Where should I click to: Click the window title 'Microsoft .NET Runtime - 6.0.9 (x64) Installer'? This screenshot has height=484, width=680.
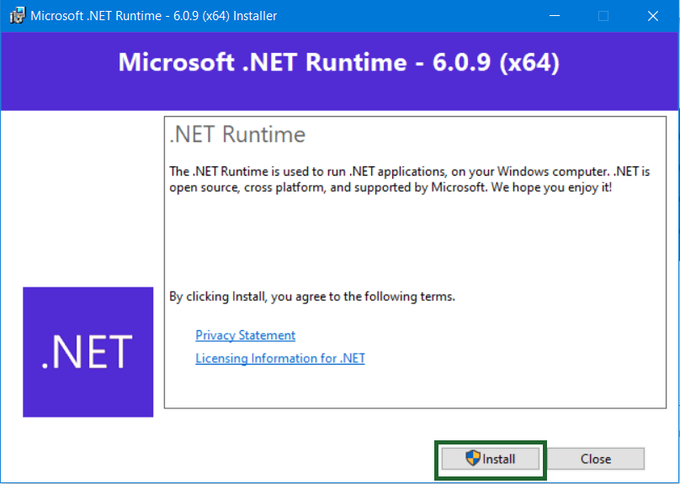(153, 16)
